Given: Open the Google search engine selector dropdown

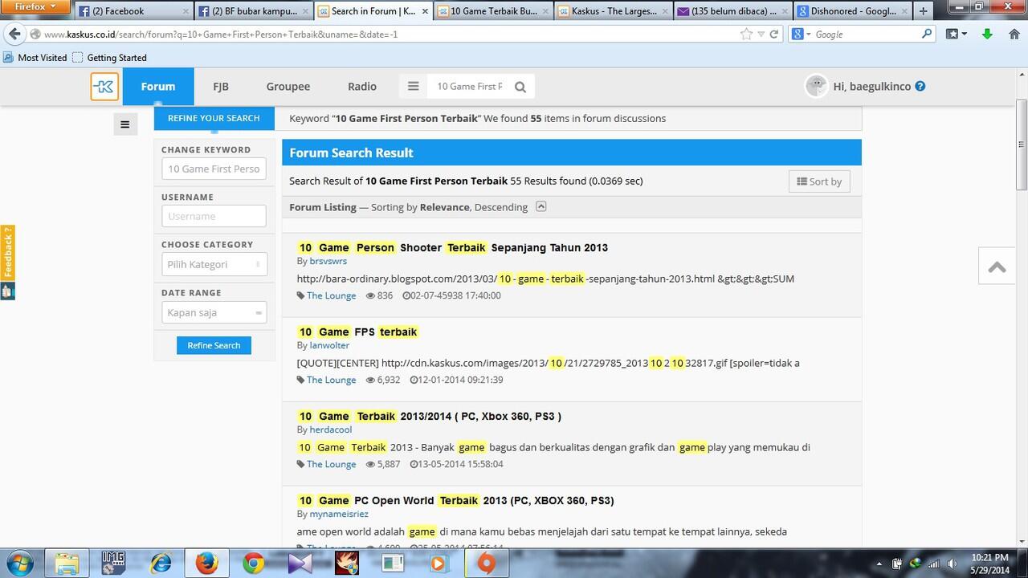Looking at the screenshot, I should click(799, 35).
